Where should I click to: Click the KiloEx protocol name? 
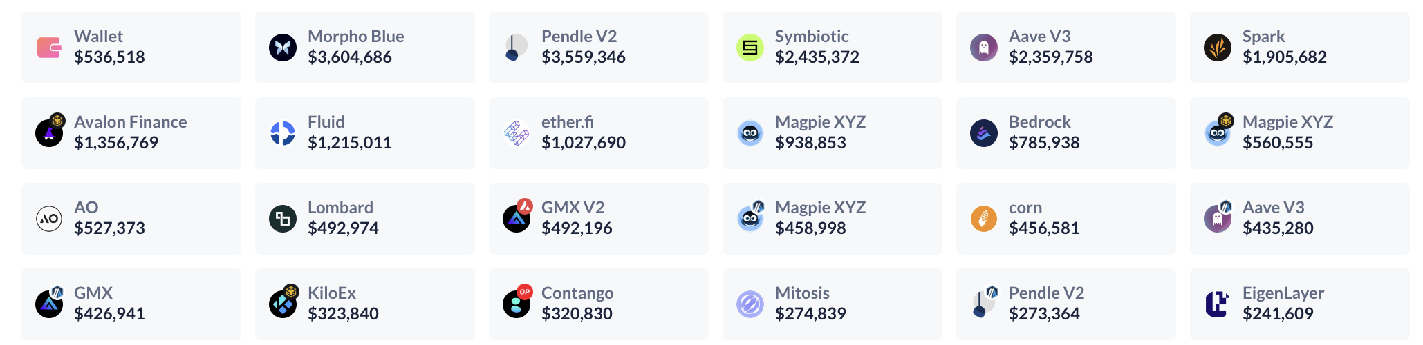tap(332, 293)
